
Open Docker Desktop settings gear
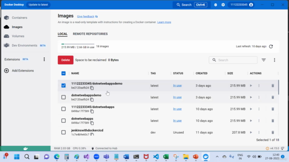223,5
